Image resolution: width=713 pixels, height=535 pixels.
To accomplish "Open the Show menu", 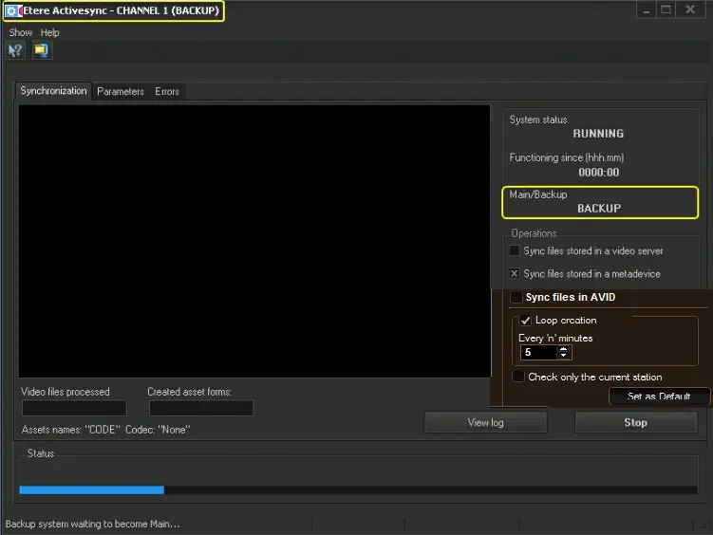I will 20,32.
